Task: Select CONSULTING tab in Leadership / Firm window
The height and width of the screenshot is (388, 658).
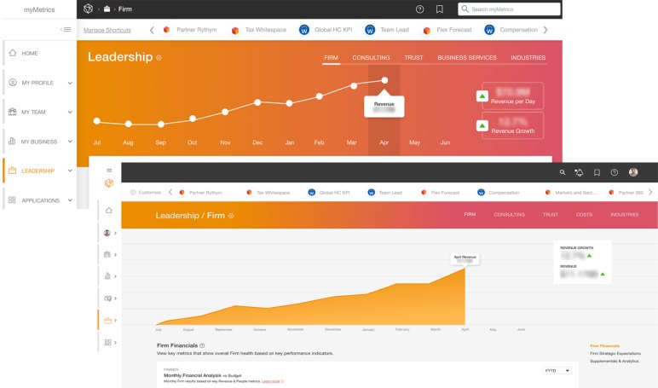Action: tap(509, 215)
